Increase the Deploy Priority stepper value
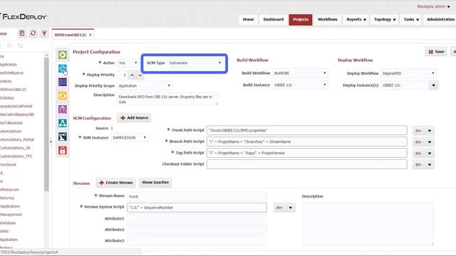 [x=132, y=75]
